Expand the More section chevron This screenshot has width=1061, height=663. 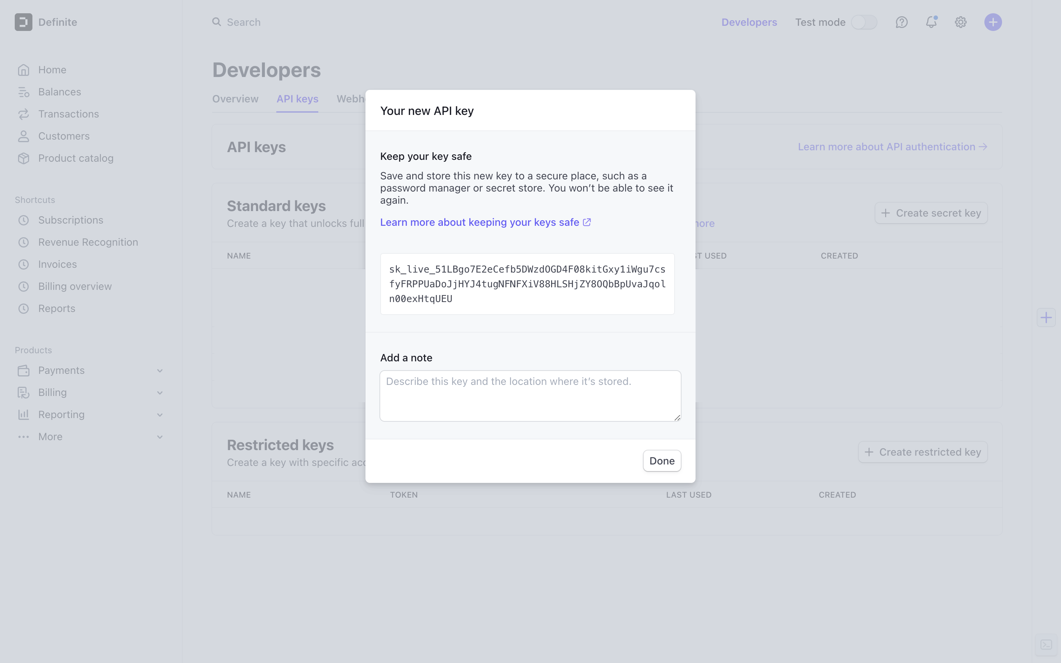point(160,437)
